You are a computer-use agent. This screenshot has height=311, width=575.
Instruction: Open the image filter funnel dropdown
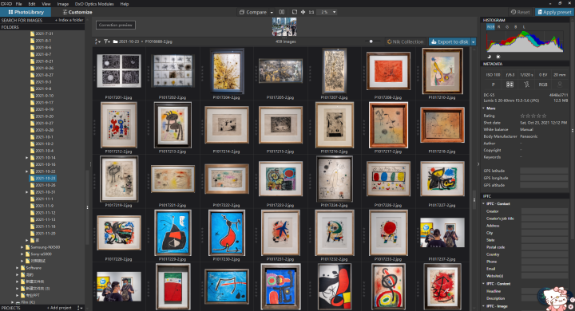[x=107, y=41]
